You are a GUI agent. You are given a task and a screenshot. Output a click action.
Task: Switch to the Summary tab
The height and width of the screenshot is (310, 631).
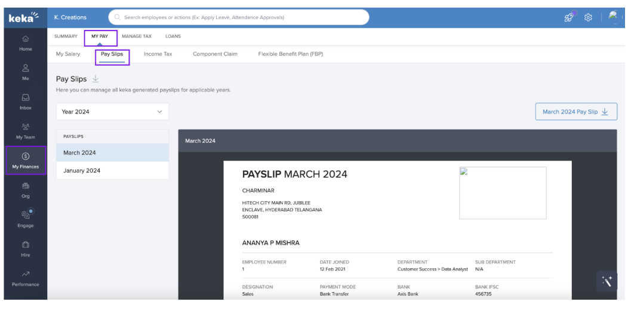pyautogui.click(x=66, y=36)
